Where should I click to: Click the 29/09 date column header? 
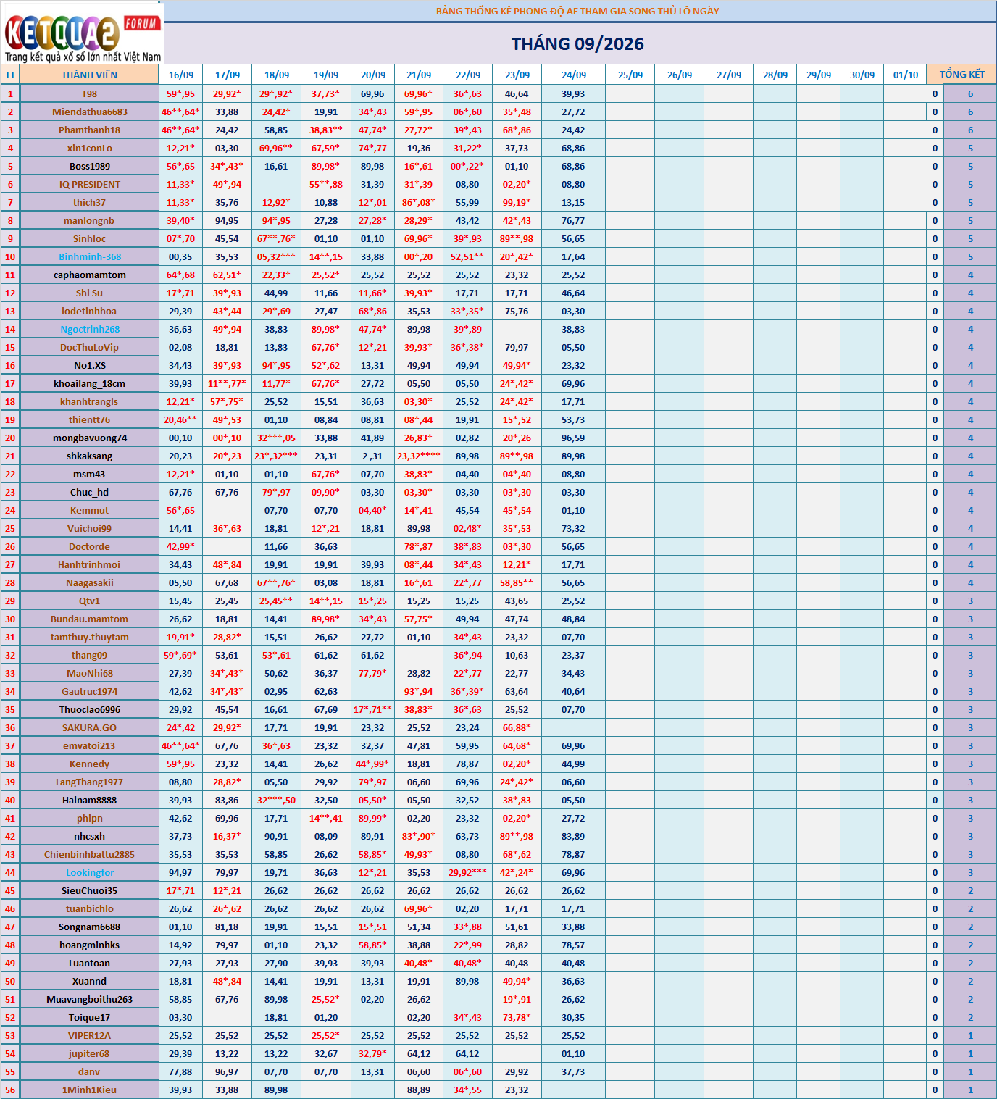[x=818, y=75]
